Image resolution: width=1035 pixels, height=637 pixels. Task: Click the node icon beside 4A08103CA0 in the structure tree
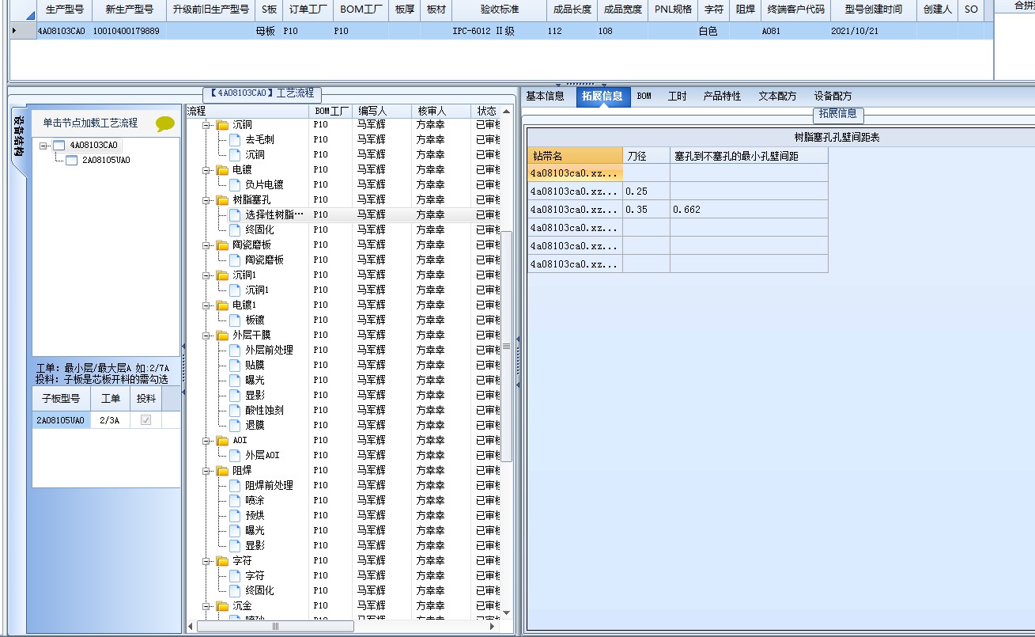[x=59, y=145]
